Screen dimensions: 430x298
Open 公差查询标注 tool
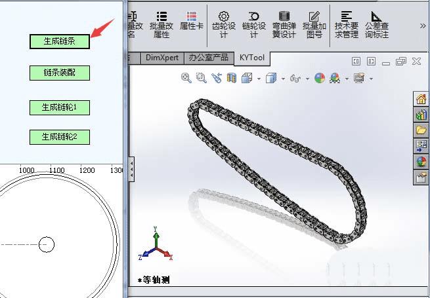[377, 25]
